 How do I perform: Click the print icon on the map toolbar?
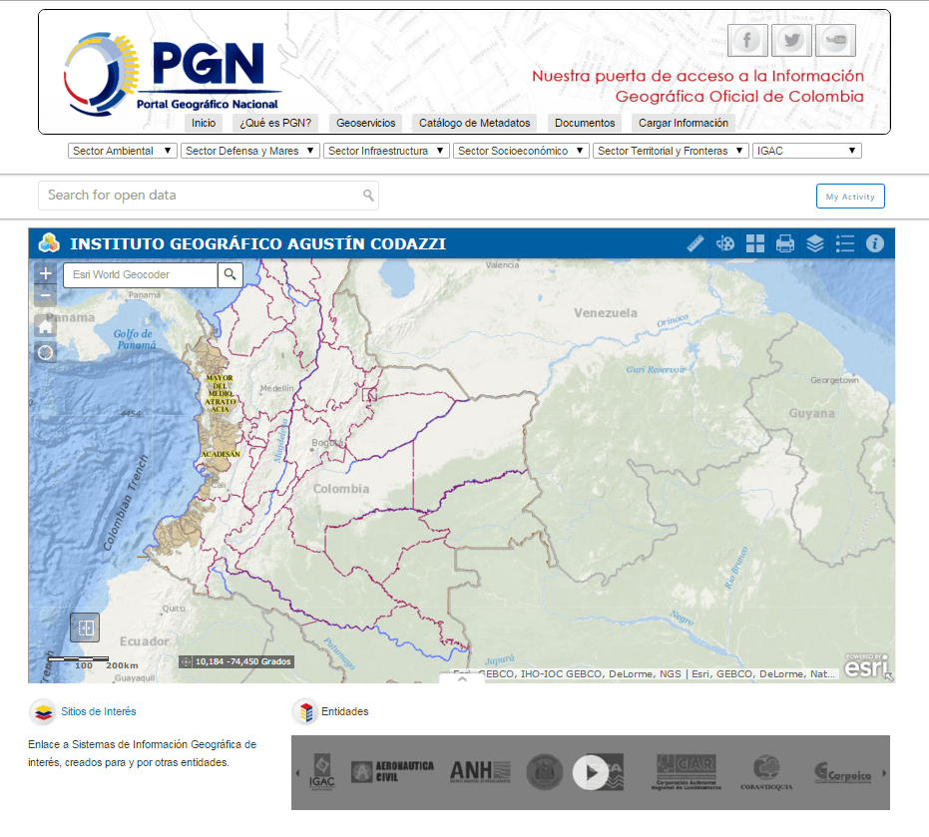coord(785,242)
